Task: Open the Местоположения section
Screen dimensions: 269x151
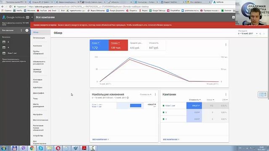Action: (x=40, y=120)
